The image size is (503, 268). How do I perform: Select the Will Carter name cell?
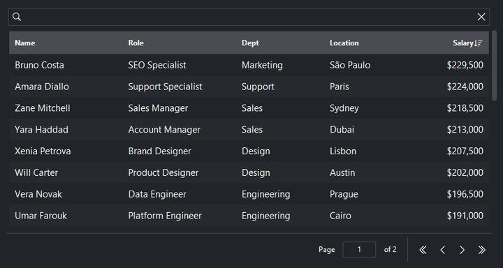[x=36, y=172]
